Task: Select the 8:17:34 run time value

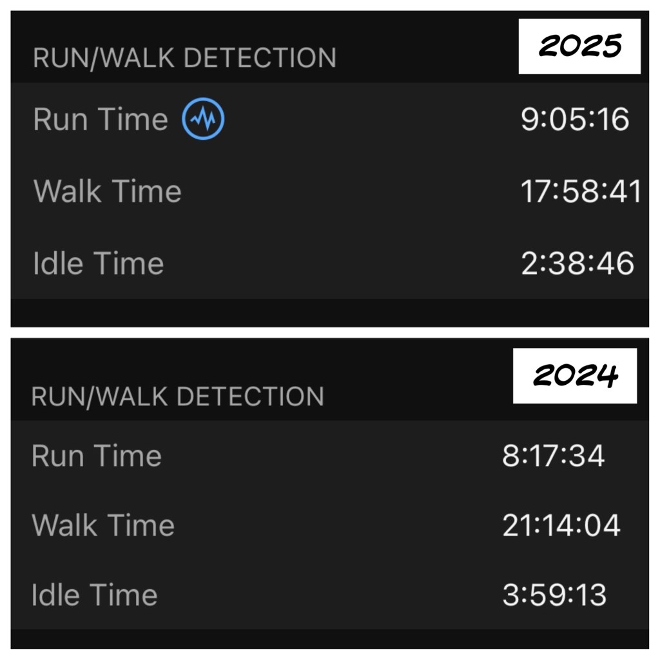Action: 553,456
